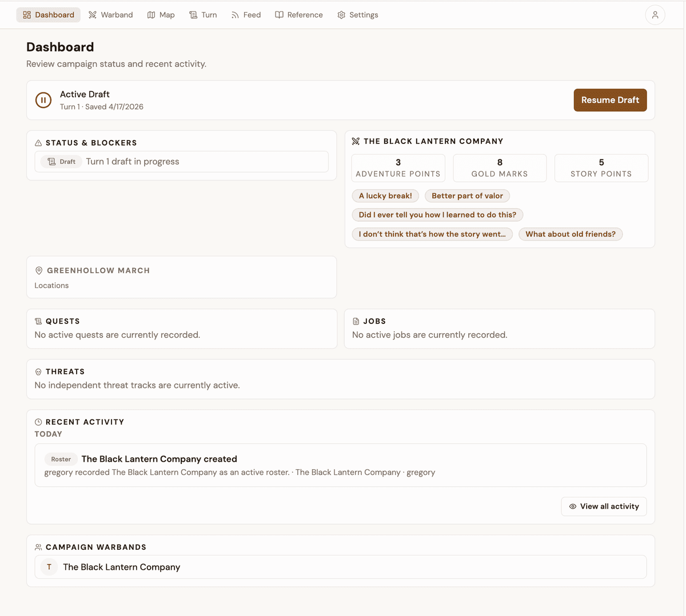This screenshot has height=616, width=686.
Task: Open the user profile avatar icon
Action: click(x=655, y=15)
